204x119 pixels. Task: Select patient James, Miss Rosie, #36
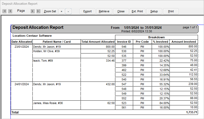click(x=48, y=103)
